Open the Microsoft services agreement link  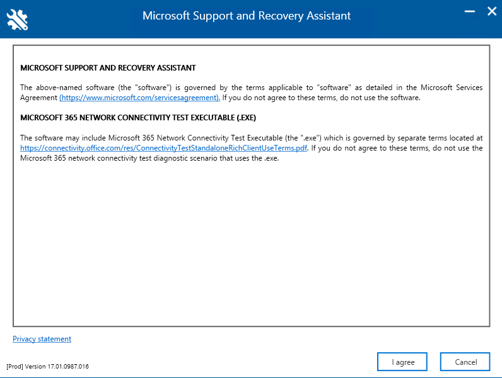[x=139, y=98]
